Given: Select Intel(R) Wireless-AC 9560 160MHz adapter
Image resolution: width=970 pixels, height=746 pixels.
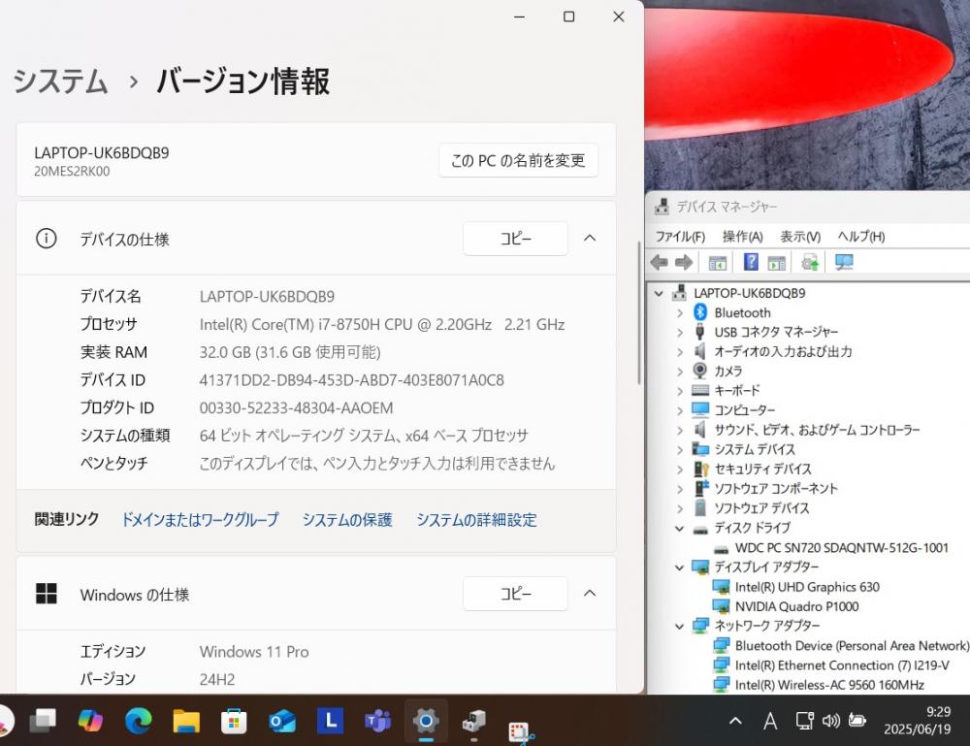Looking at the screenshot, I should coord(829,685).
